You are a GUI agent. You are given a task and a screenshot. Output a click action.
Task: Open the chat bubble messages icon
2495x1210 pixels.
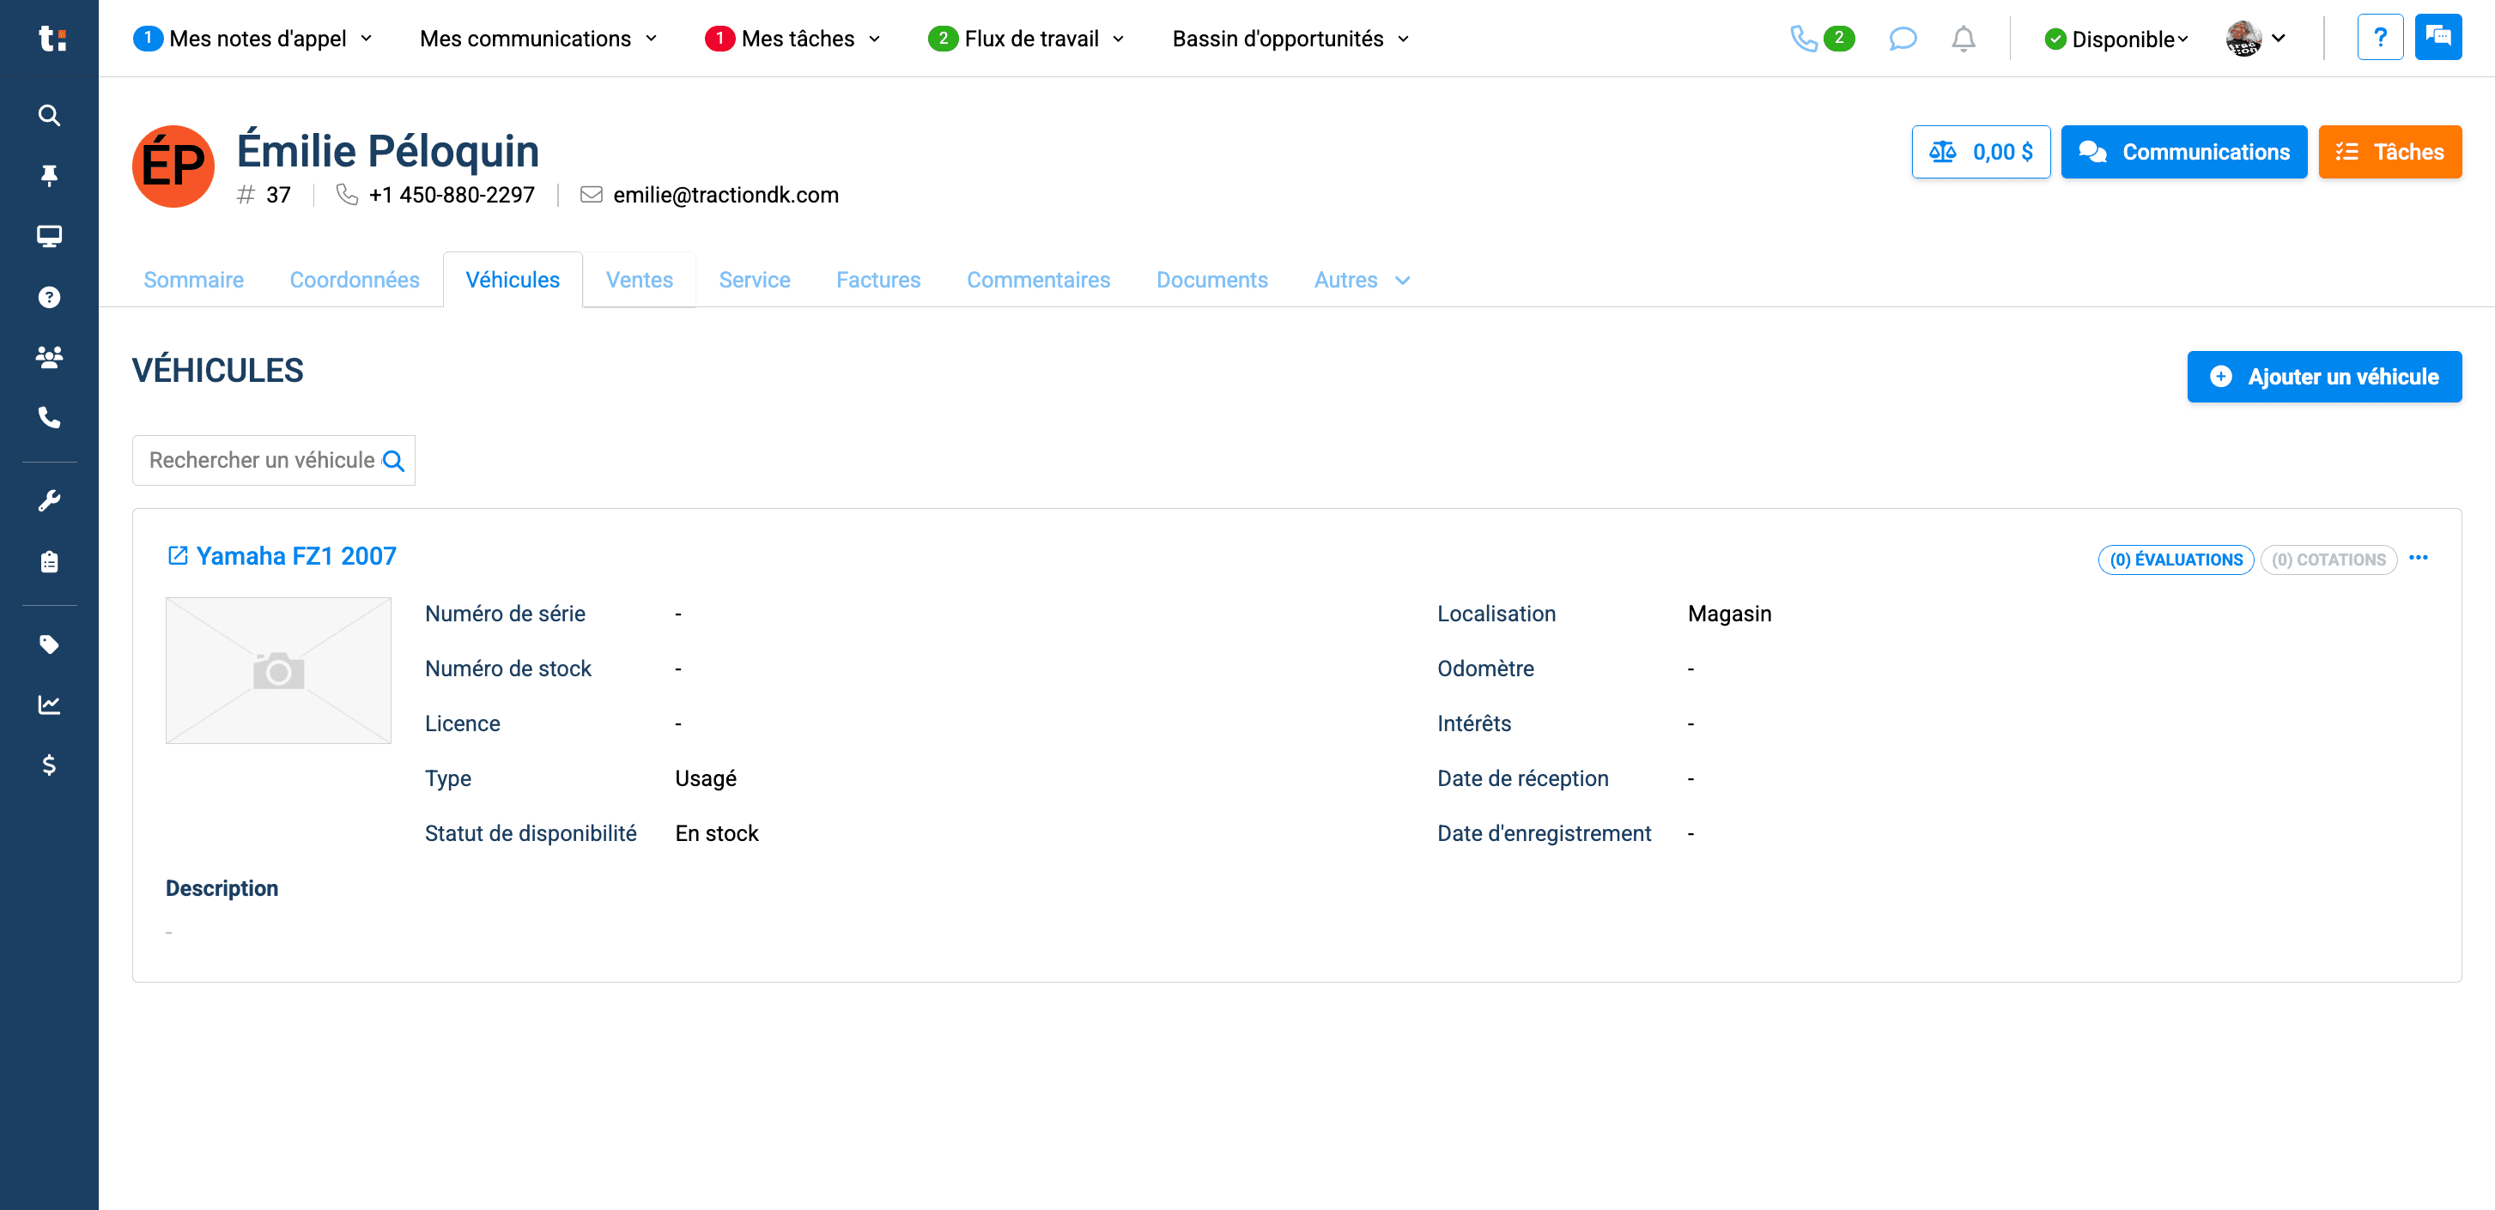[x=1903, y=39]
